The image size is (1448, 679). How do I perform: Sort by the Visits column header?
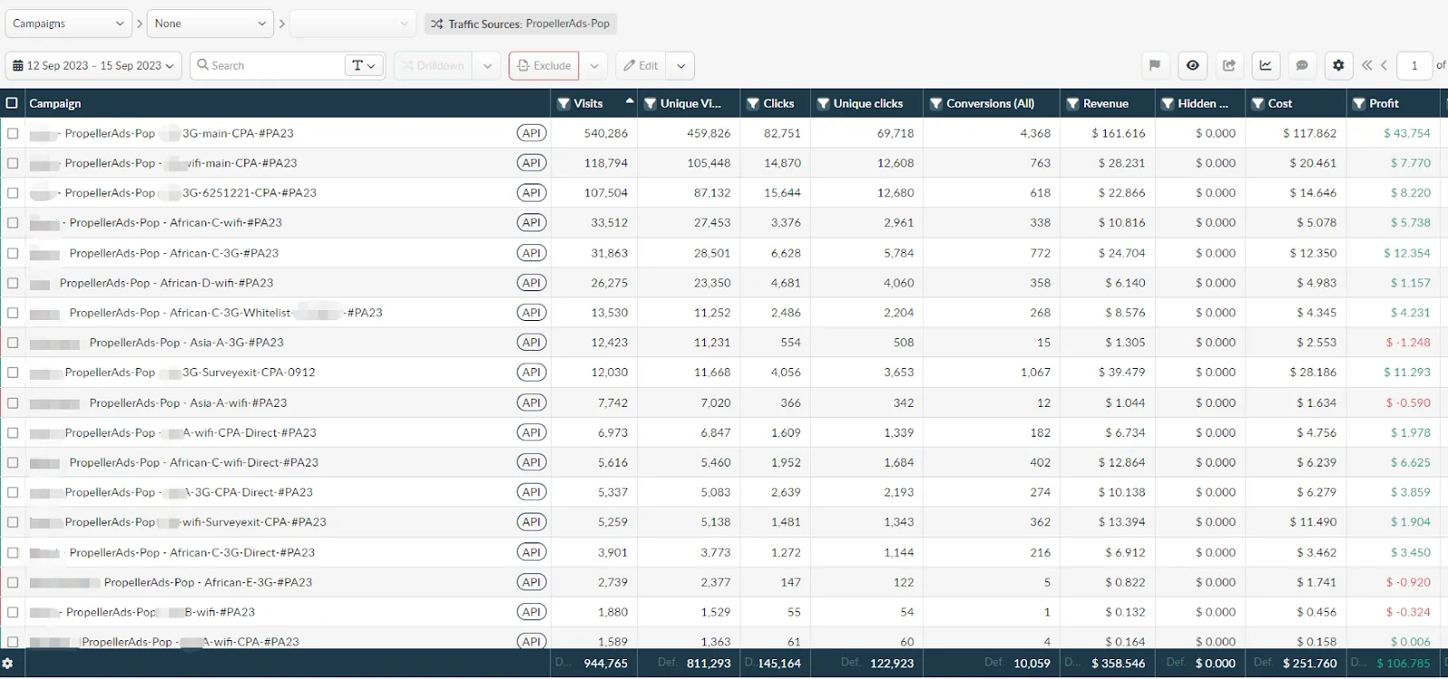(x=588, y=104)
